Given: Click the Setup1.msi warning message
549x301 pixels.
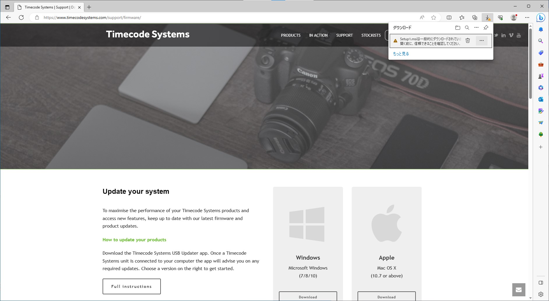Looking at the screenshot, I should [x=430, y=41].
